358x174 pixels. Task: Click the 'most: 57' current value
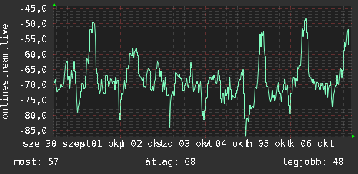click(x=36, y=162)
